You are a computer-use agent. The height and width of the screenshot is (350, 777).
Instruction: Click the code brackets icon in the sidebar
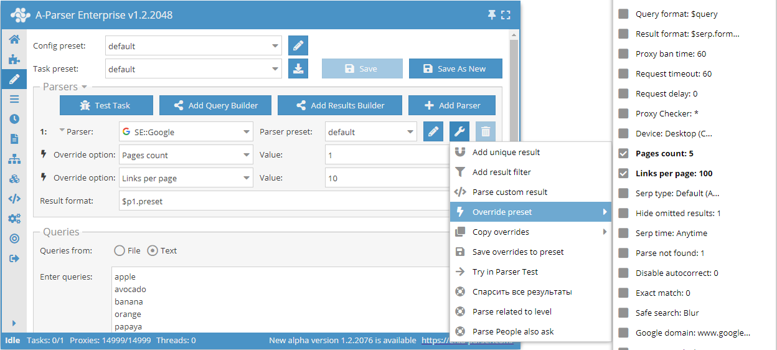14,199
